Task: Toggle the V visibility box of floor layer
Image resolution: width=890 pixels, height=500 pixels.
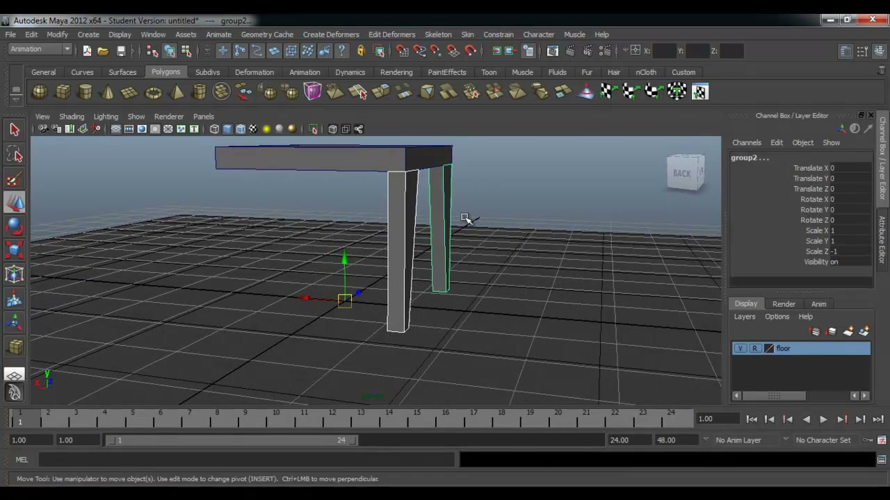Action: click(741, 349)
